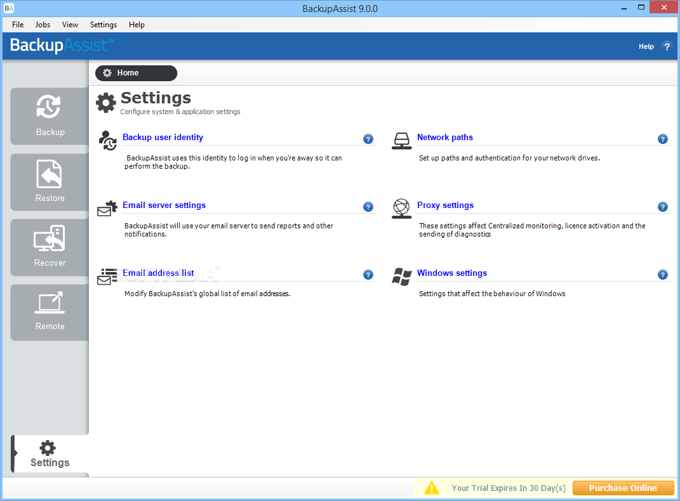Click the Email server settings envelope icon

coord(107,208)
